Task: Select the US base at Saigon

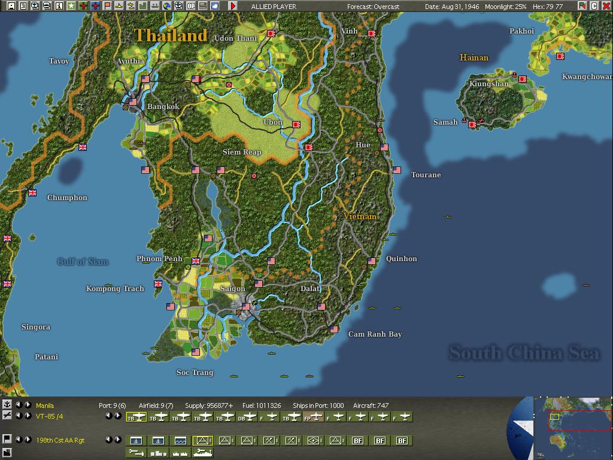Action: pyautogui.click(x=246, y=307)
